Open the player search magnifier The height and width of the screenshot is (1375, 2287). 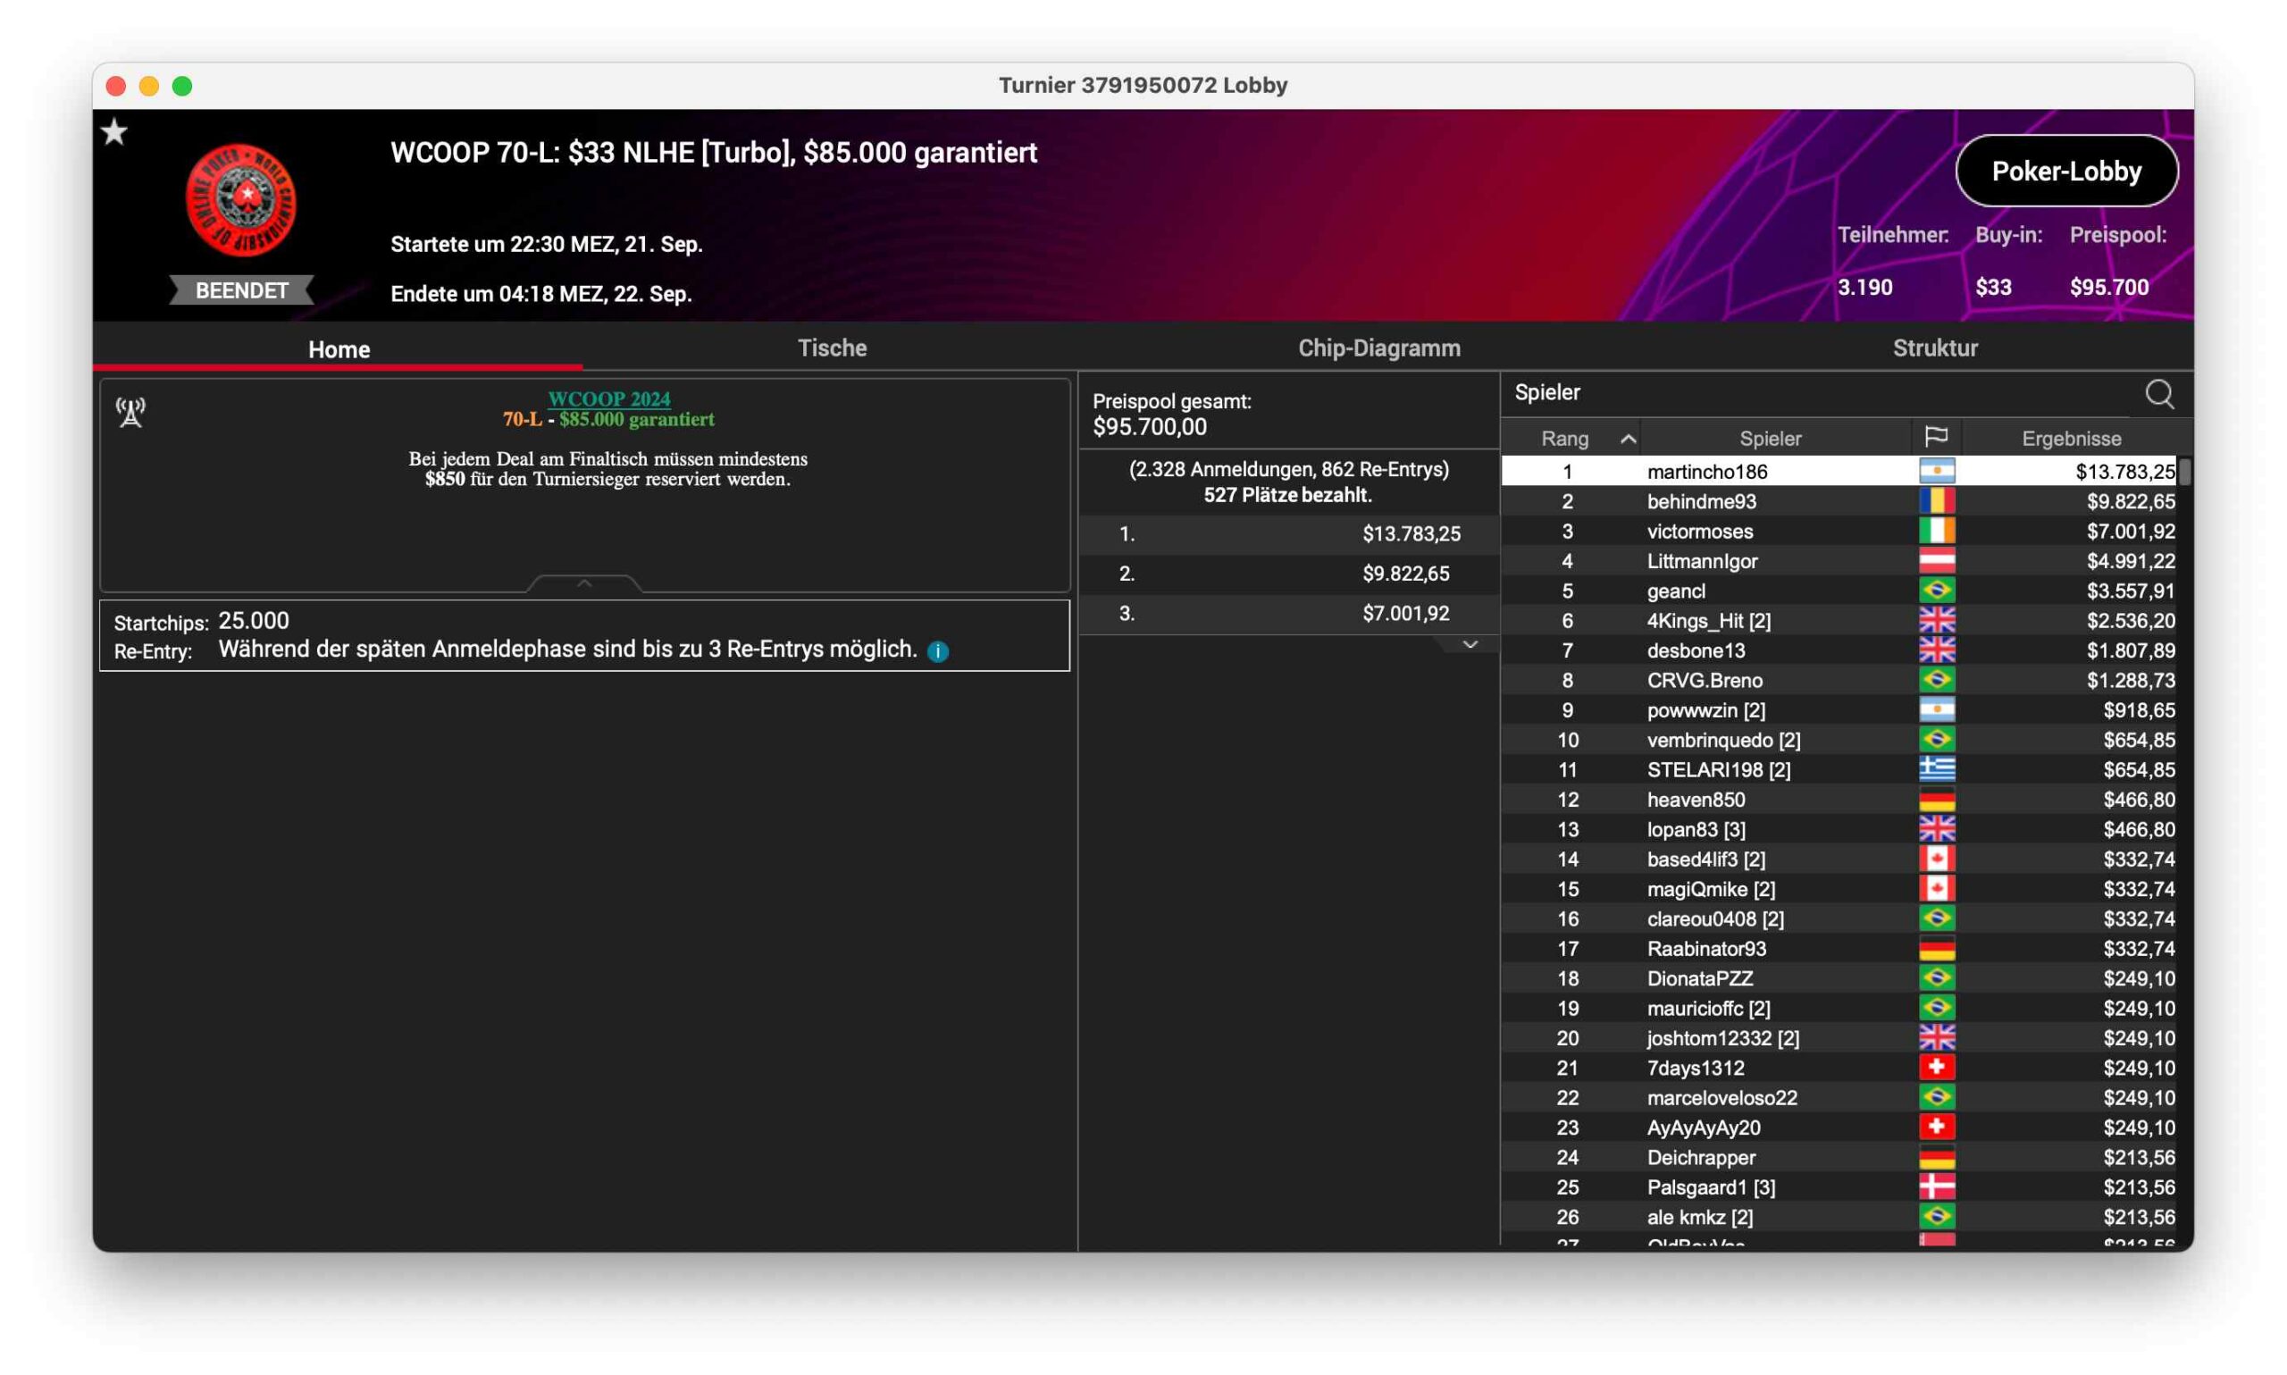click(2158, 394)
